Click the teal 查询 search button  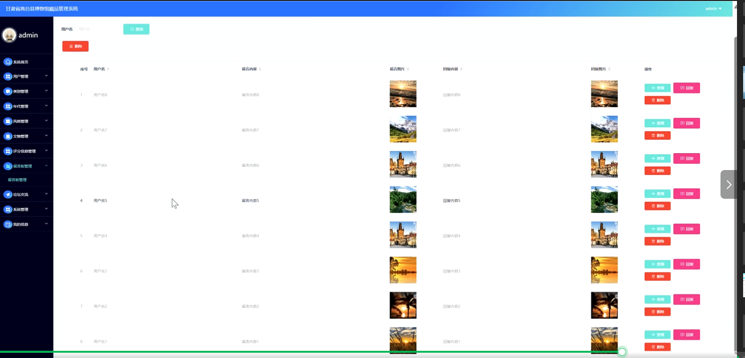coord(136,29)
